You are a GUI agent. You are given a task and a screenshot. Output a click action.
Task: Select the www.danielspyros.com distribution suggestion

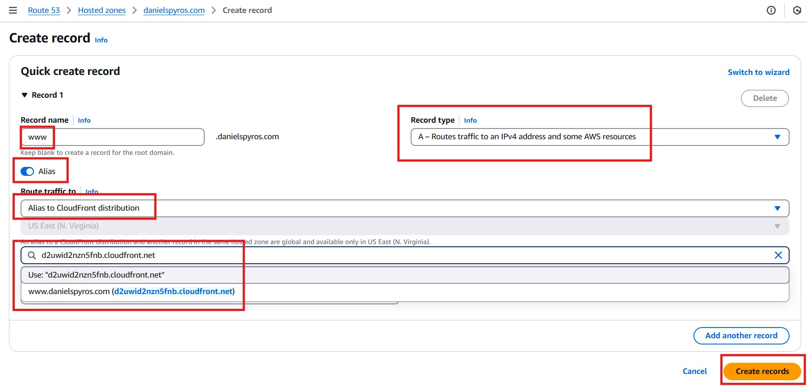coord(131,291)
